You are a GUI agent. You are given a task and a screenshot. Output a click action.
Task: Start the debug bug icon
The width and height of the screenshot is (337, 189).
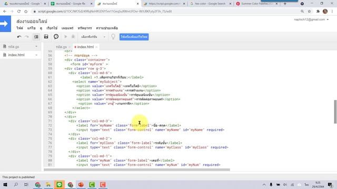pos(73,37)
